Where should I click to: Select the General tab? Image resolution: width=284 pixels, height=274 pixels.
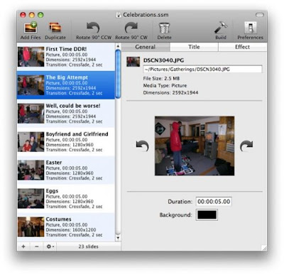tap(146, 47)
